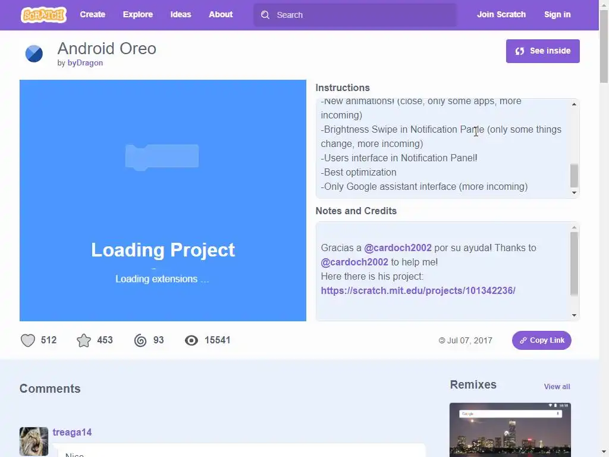Click the Comments heading
This screenshot has height=457, width=609.
click(50, 389)
